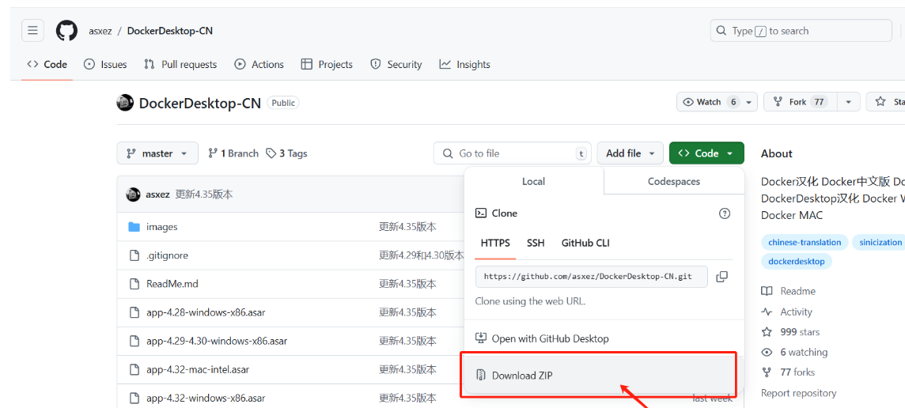The image size is (905, 408).
Task: Click the Fork 77 button
Action: 799,101
